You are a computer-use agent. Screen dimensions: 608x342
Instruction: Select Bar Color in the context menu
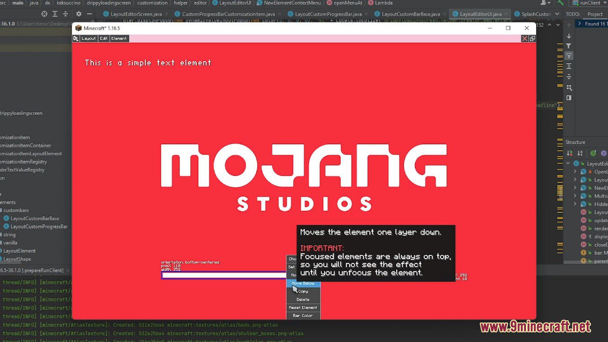(x=303, y=316)
